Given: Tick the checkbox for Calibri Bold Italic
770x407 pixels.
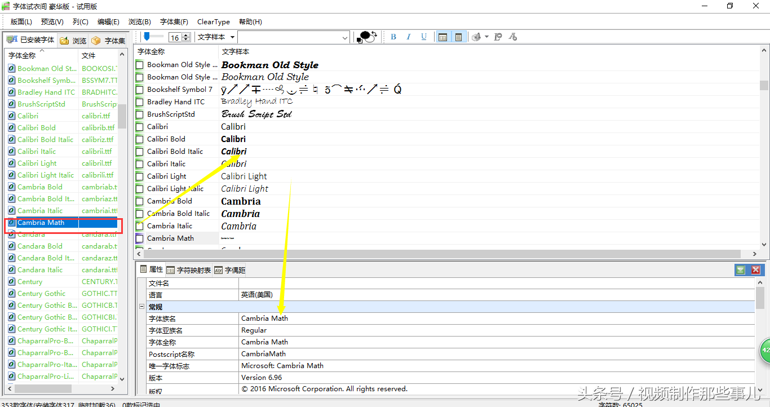Looking at the screenshot, I should coord(140,152).
